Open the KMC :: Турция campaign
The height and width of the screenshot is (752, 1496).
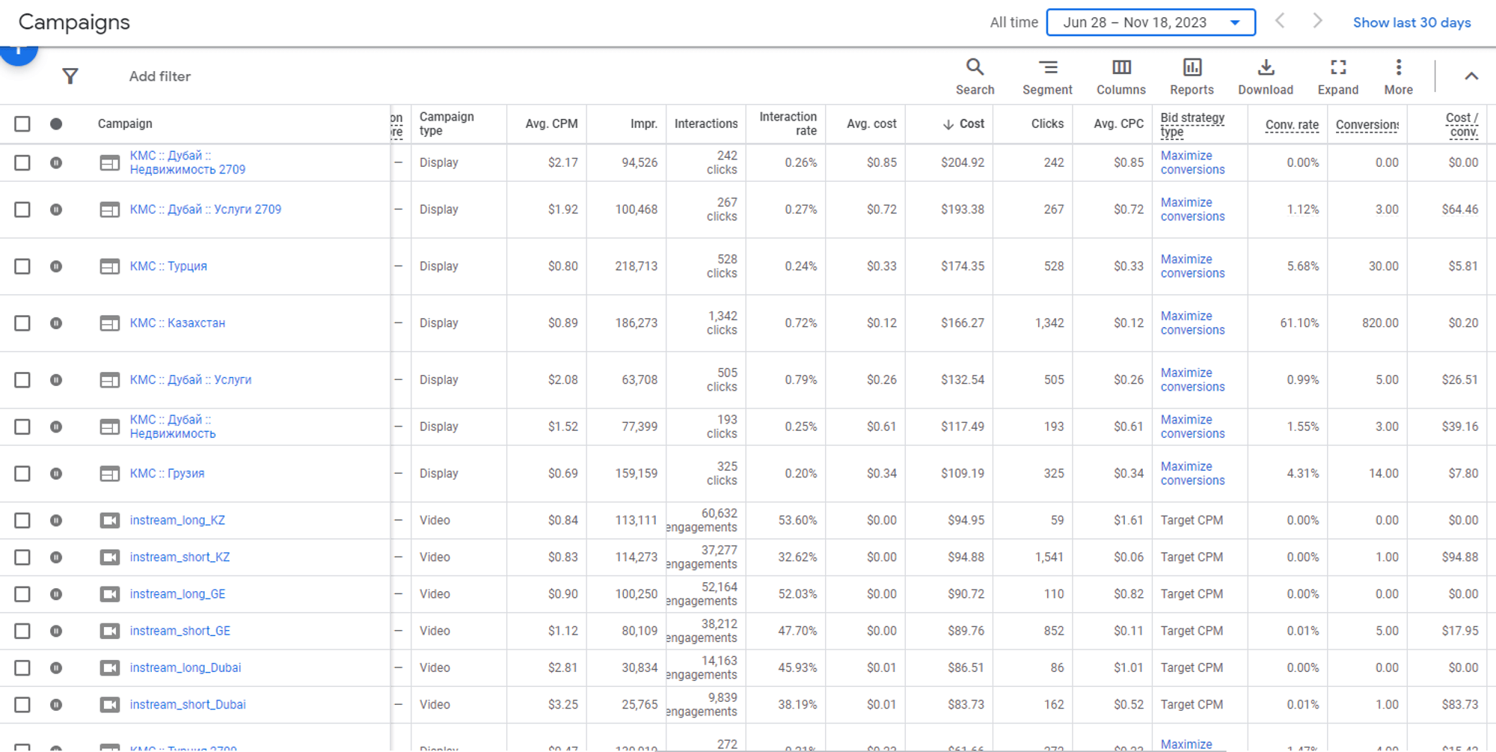coord(168,266)
